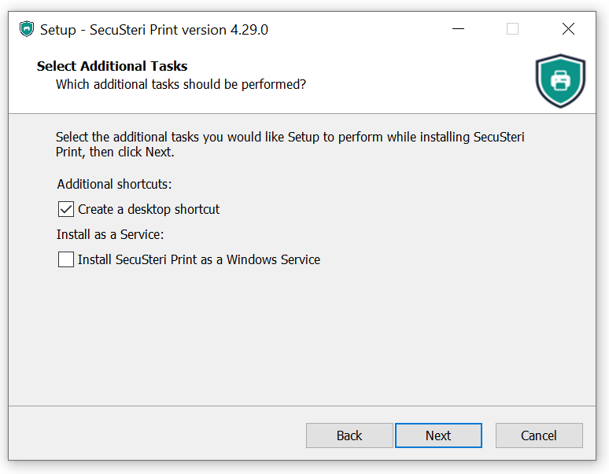Click the empty gray wizard page area
The image size is (609, 474).
[302, 337]
